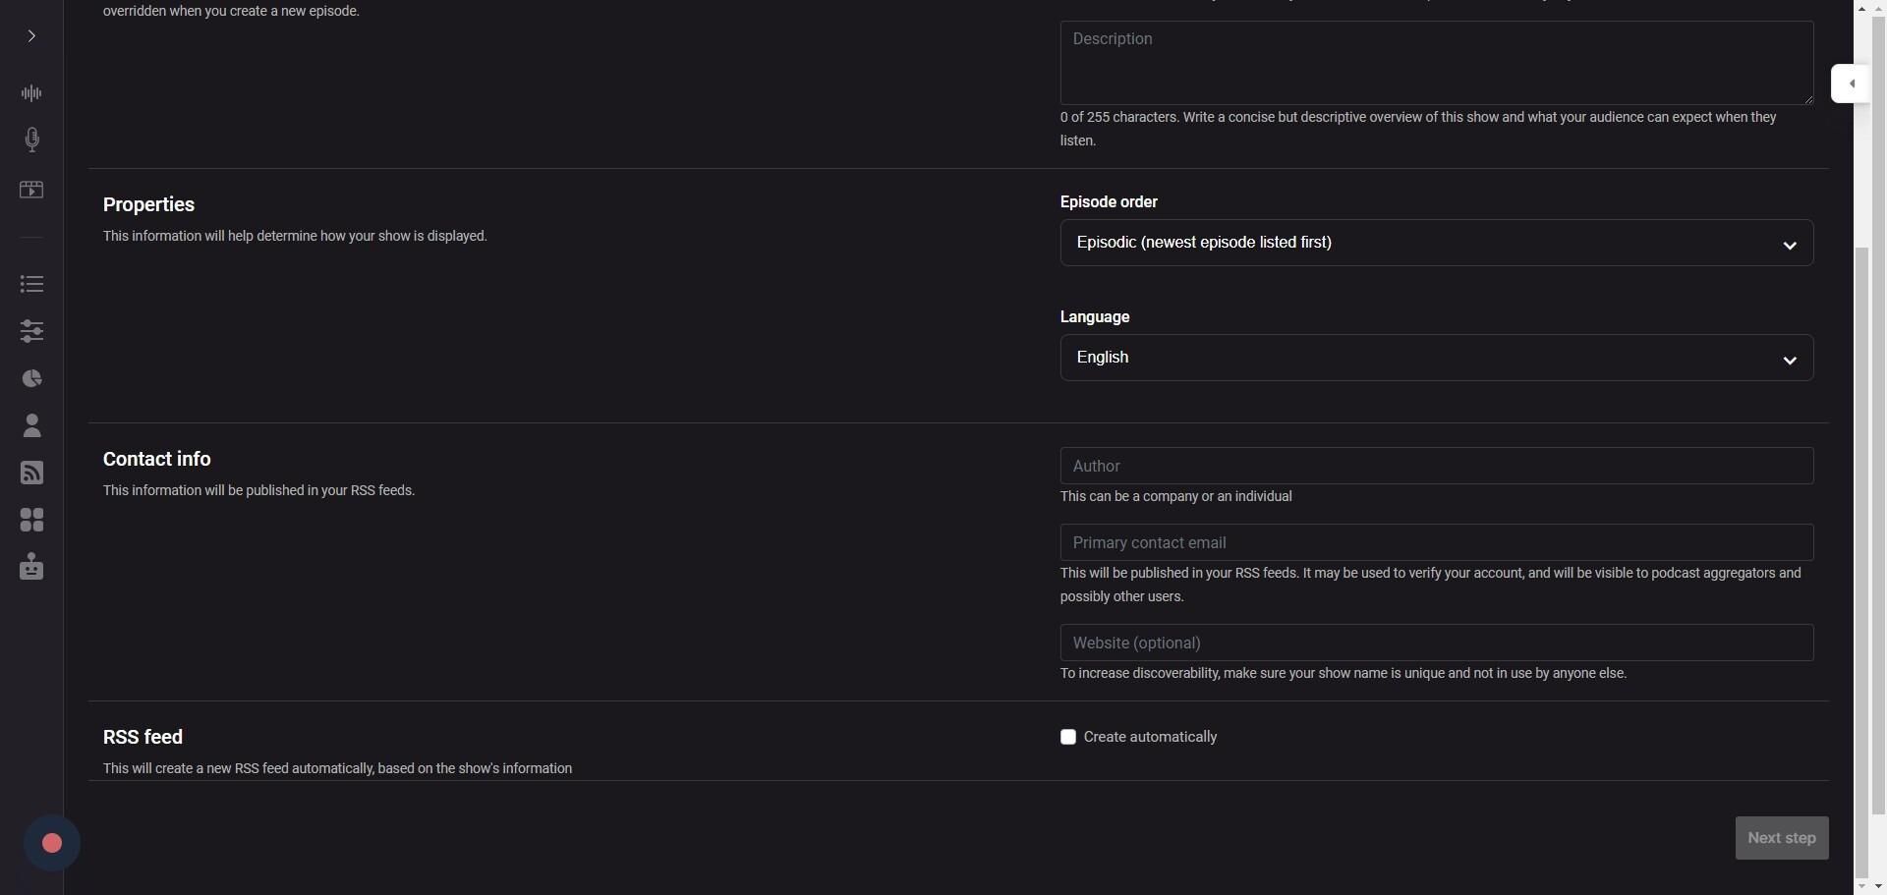Image resolution: width=1887 pixels, height=895 pixels.
Task: Open the list icon in sidebar
Action: [31, 284]
